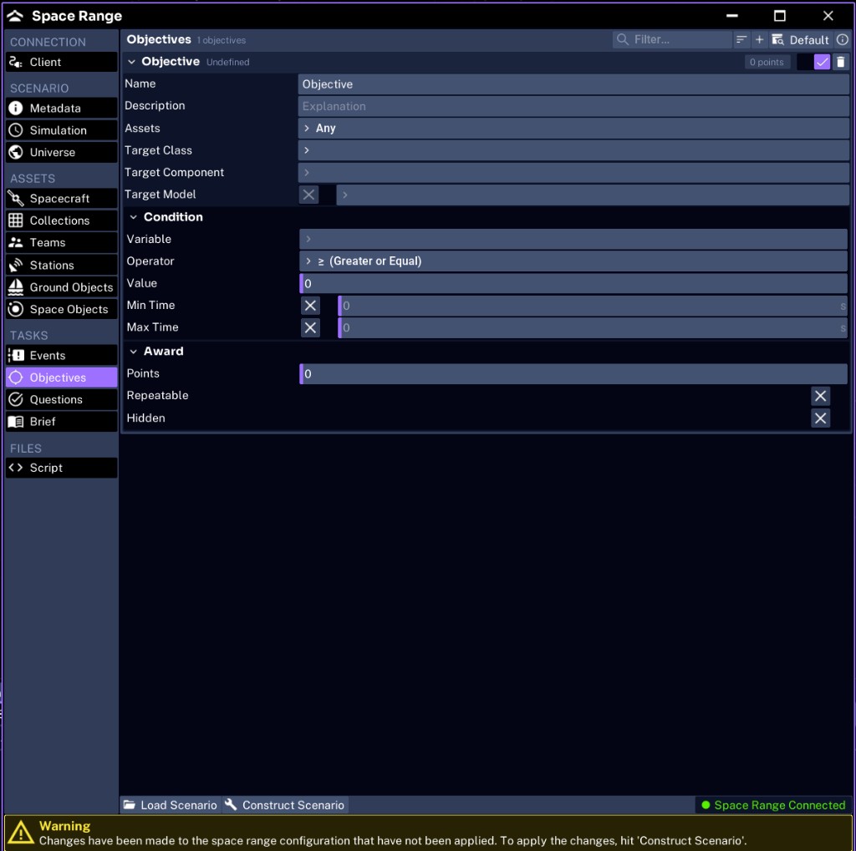
Task: Click the Objectives circle icon
Action: 16,377
